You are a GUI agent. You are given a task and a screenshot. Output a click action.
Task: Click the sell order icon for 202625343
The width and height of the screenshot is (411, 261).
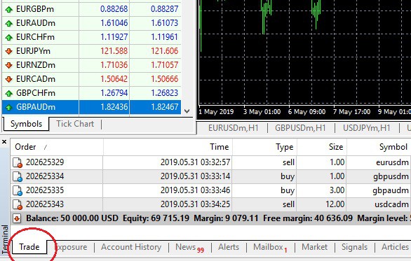(18, 204)
